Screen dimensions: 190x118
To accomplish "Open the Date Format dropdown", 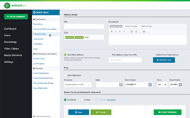I will coord(139,85).
